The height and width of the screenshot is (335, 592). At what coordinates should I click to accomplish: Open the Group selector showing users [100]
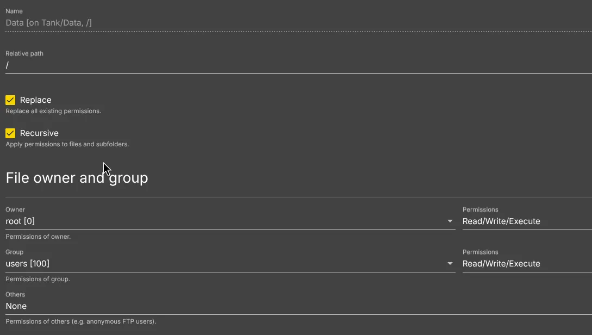[x=217, y=264]
